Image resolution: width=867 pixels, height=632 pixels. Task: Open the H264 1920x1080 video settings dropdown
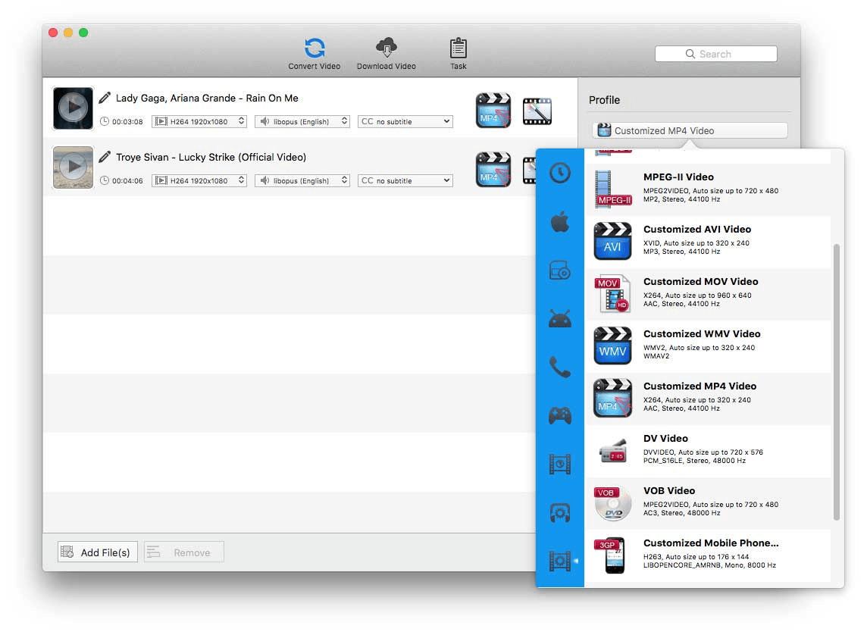click(x=199, y=120)
